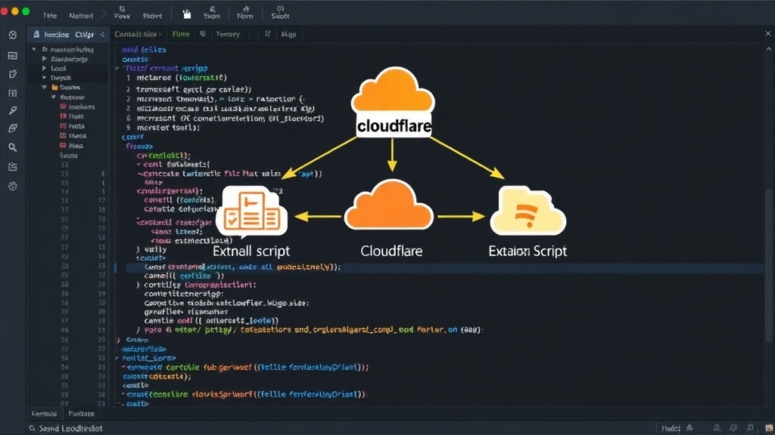Image resolution: width=775 pixels, height=435 pixels.
Task: Click the 'Hodct' label in status bar
Action: click(671, 428)
